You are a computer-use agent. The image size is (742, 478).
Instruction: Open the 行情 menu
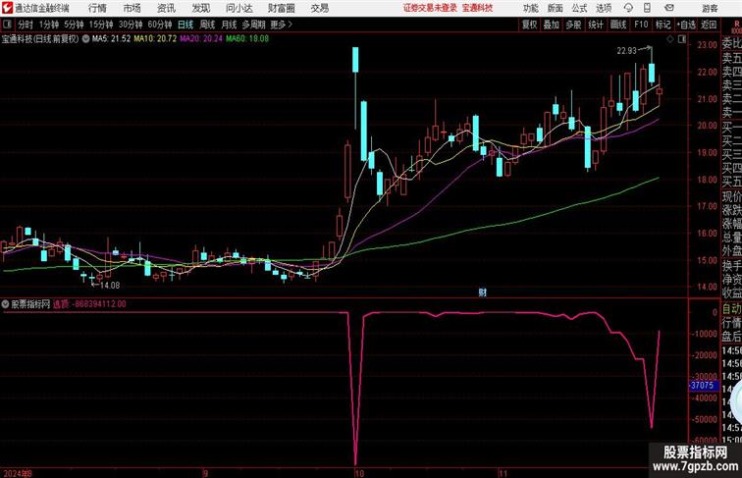97,8
